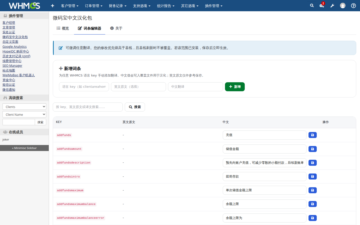The image size is (360, 225).
Task: Click the addfundsintro key label
Action: click(x=68, y=176)
